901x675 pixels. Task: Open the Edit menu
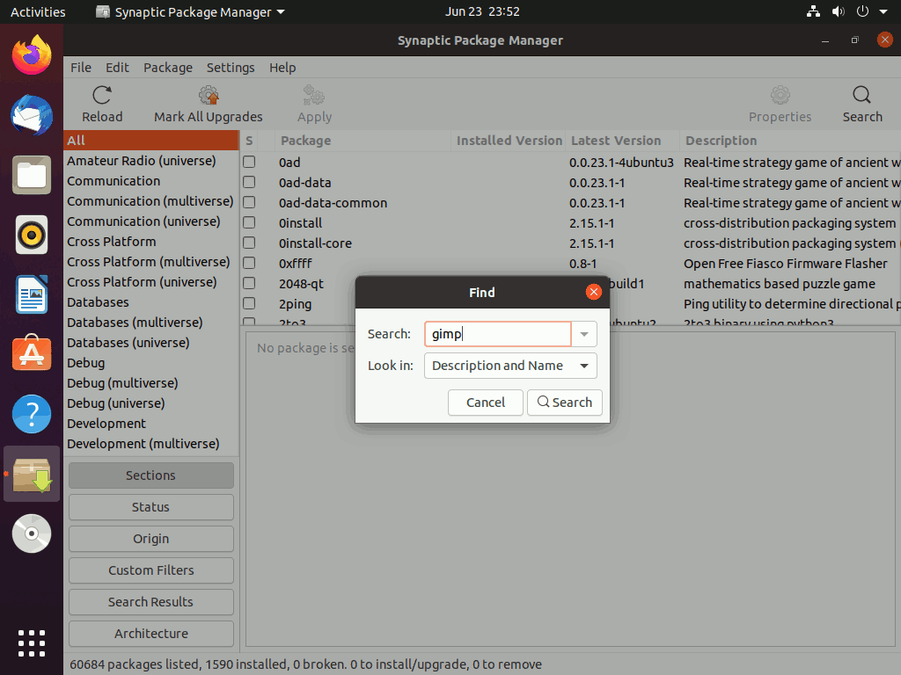(x=117, y=68)
